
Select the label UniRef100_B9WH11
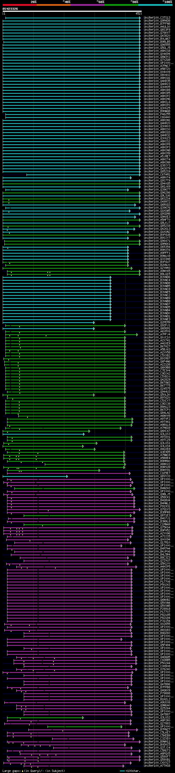pyautogui.click(x=157, y=741)
